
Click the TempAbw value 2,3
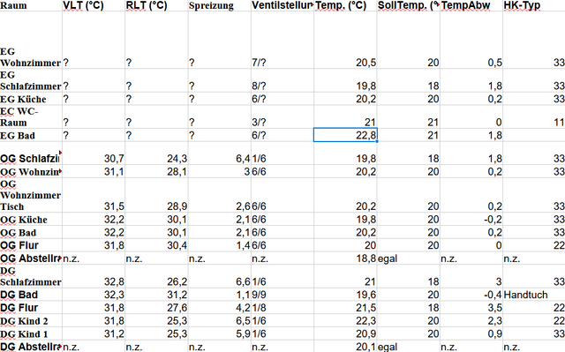pos(471,321)
